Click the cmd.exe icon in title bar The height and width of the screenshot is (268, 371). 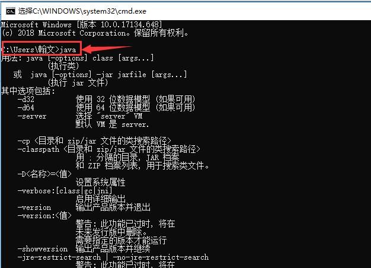(x=11, y=11)
